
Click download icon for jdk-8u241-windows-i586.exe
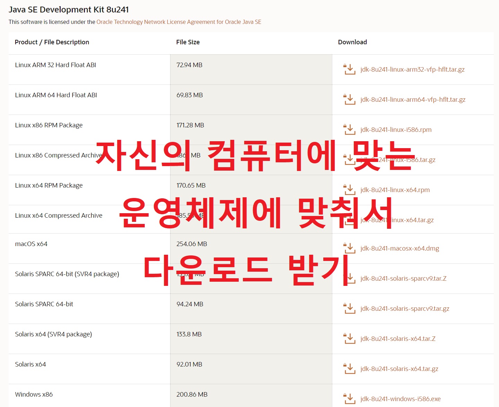tap(349, 399)
